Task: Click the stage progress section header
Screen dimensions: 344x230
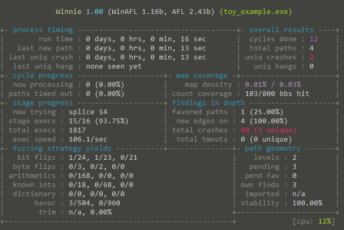Action: click(x=43, y=103)
